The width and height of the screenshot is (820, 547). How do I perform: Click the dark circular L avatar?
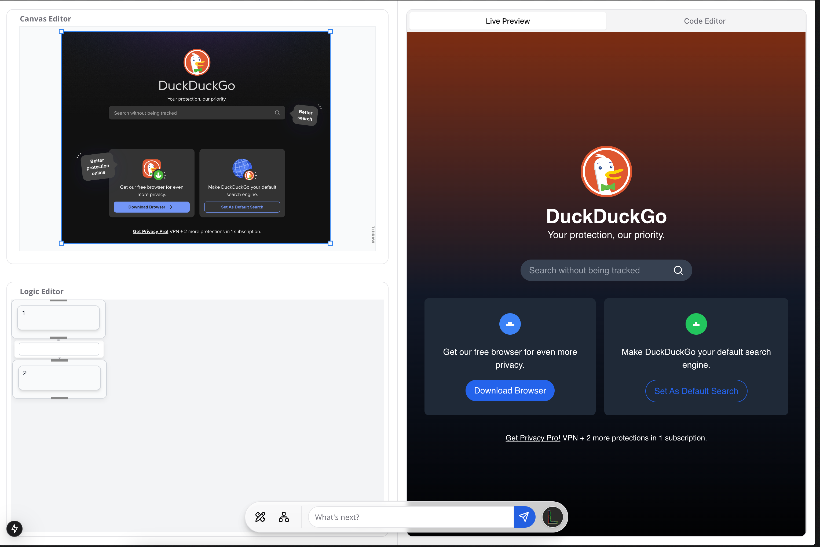(x=552, y=517)
